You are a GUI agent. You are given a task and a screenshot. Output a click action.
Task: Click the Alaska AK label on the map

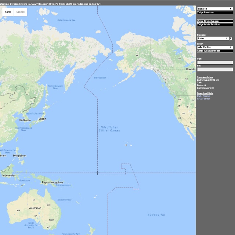click(137, 56)
